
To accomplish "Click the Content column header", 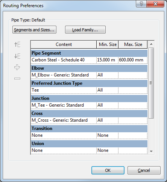I will click(64, 44).
